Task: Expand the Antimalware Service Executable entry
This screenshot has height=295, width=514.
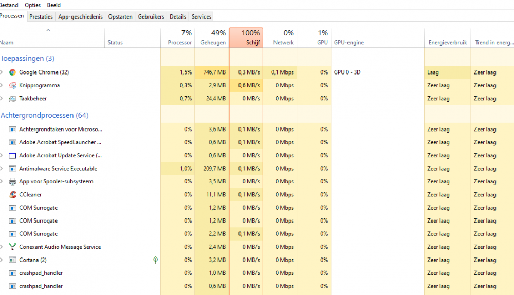Action: point(2,169)
